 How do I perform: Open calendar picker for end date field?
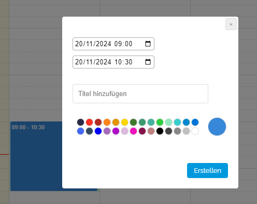pos(148,62)
